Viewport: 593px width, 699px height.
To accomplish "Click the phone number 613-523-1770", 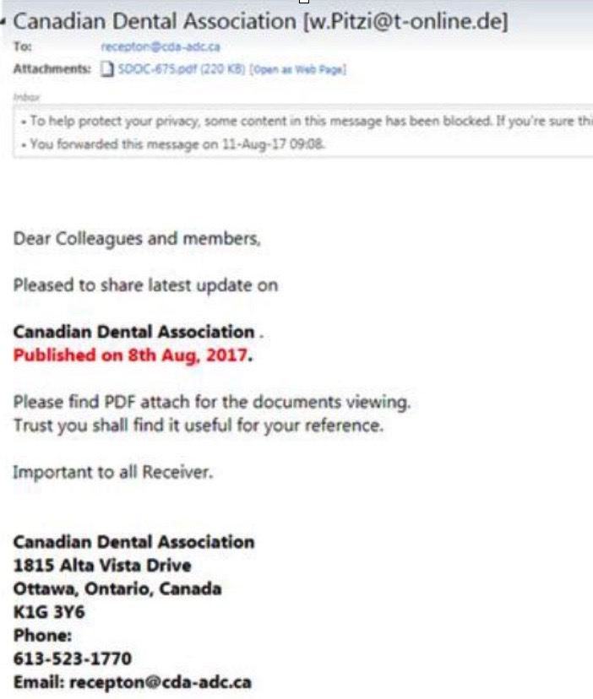I will pos(73,658).
